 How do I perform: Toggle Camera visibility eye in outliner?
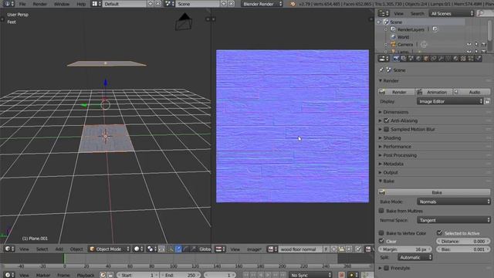pyautogui.click(x=469, y=45)
